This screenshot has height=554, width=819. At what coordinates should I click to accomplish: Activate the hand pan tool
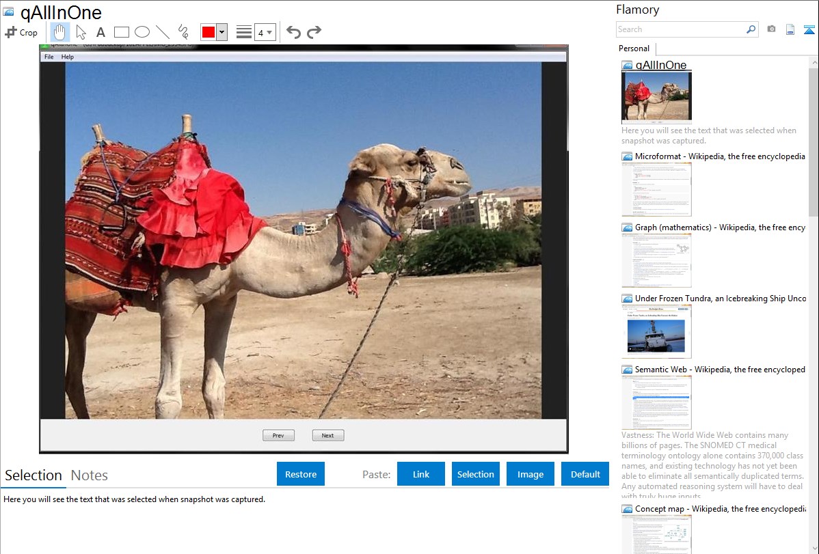point(59,32)
